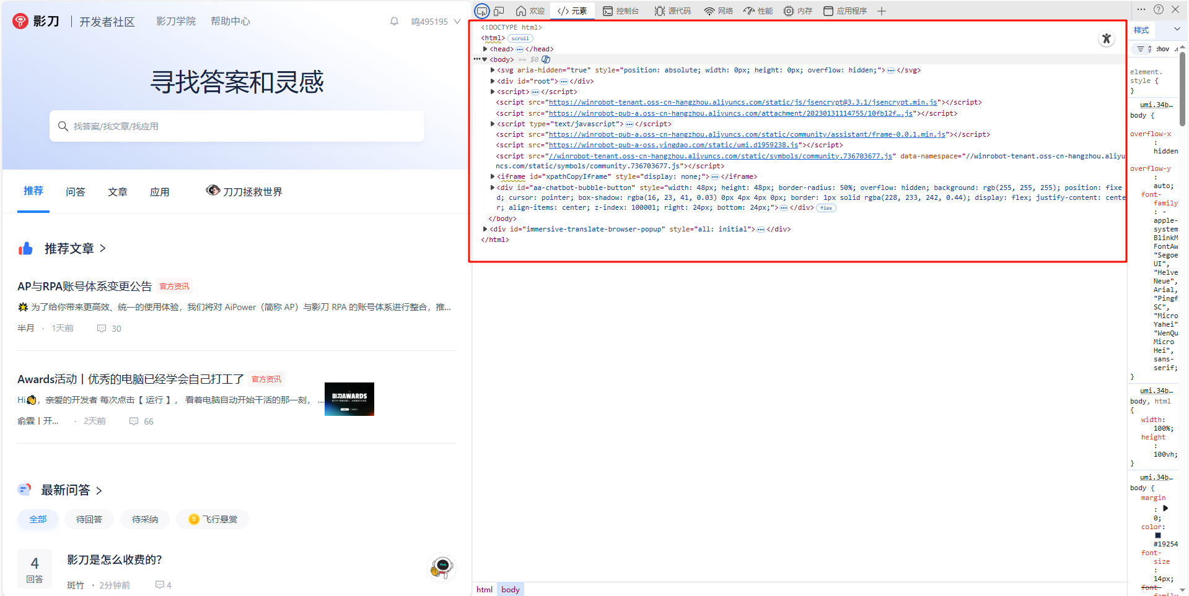Expand the head element node
Image resolution: width=1189 pixels, height=596 pixels.
pyautogui.click(x=485, y=49)
